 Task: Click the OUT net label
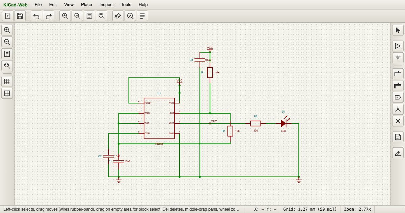click(x=214, y=121)
